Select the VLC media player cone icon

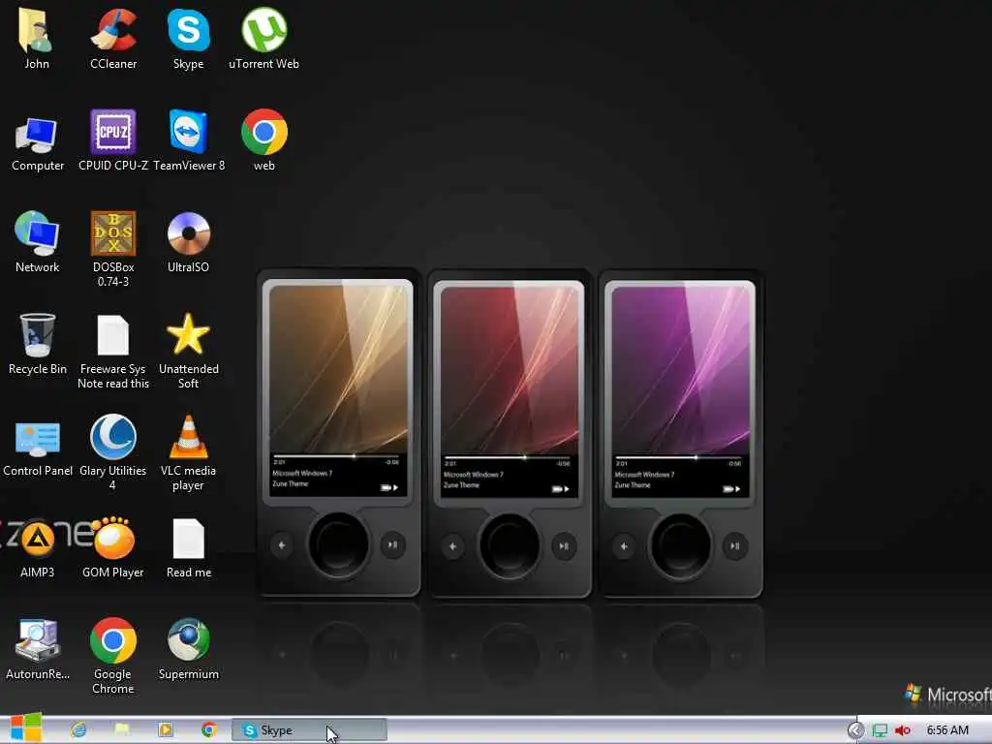point(189,452)
